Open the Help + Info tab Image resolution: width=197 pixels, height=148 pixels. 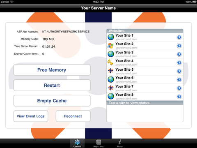(98, 143)
